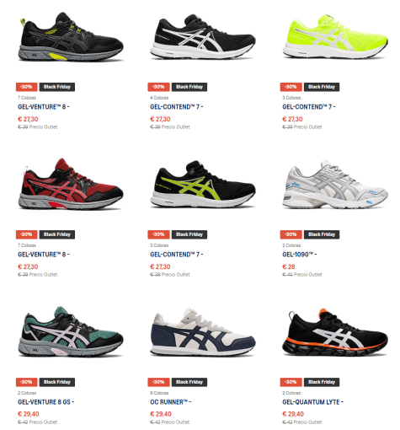
Task: Open the teal GEL-VENTURE 8 GS shoe image
Action: pos(71,331)
